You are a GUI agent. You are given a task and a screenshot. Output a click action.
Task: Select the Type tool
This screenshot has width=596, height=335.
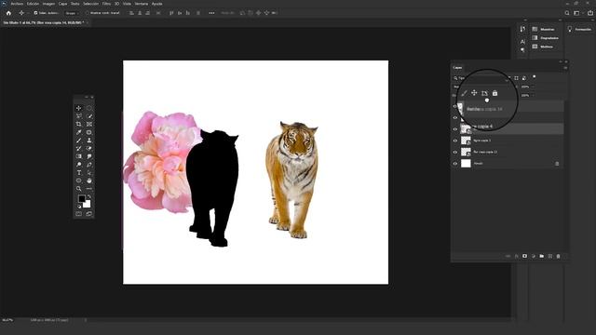(78, 173)
